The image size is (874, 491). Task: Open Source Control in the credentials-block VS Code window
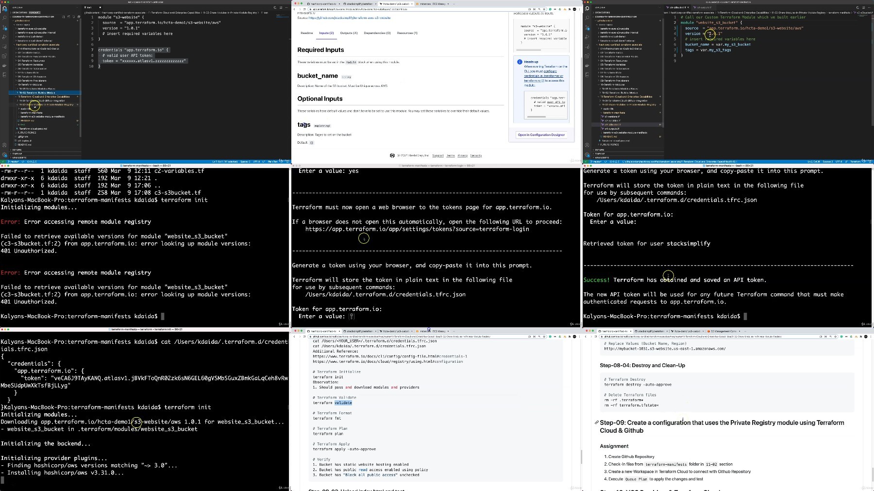click(x=4, y=27)
